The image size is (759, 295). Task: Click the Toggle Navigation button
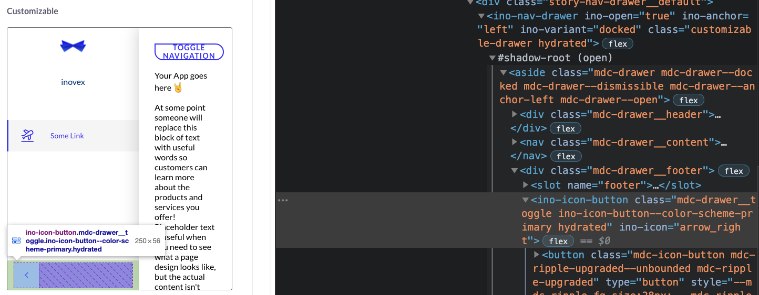(x=189, y=52)
